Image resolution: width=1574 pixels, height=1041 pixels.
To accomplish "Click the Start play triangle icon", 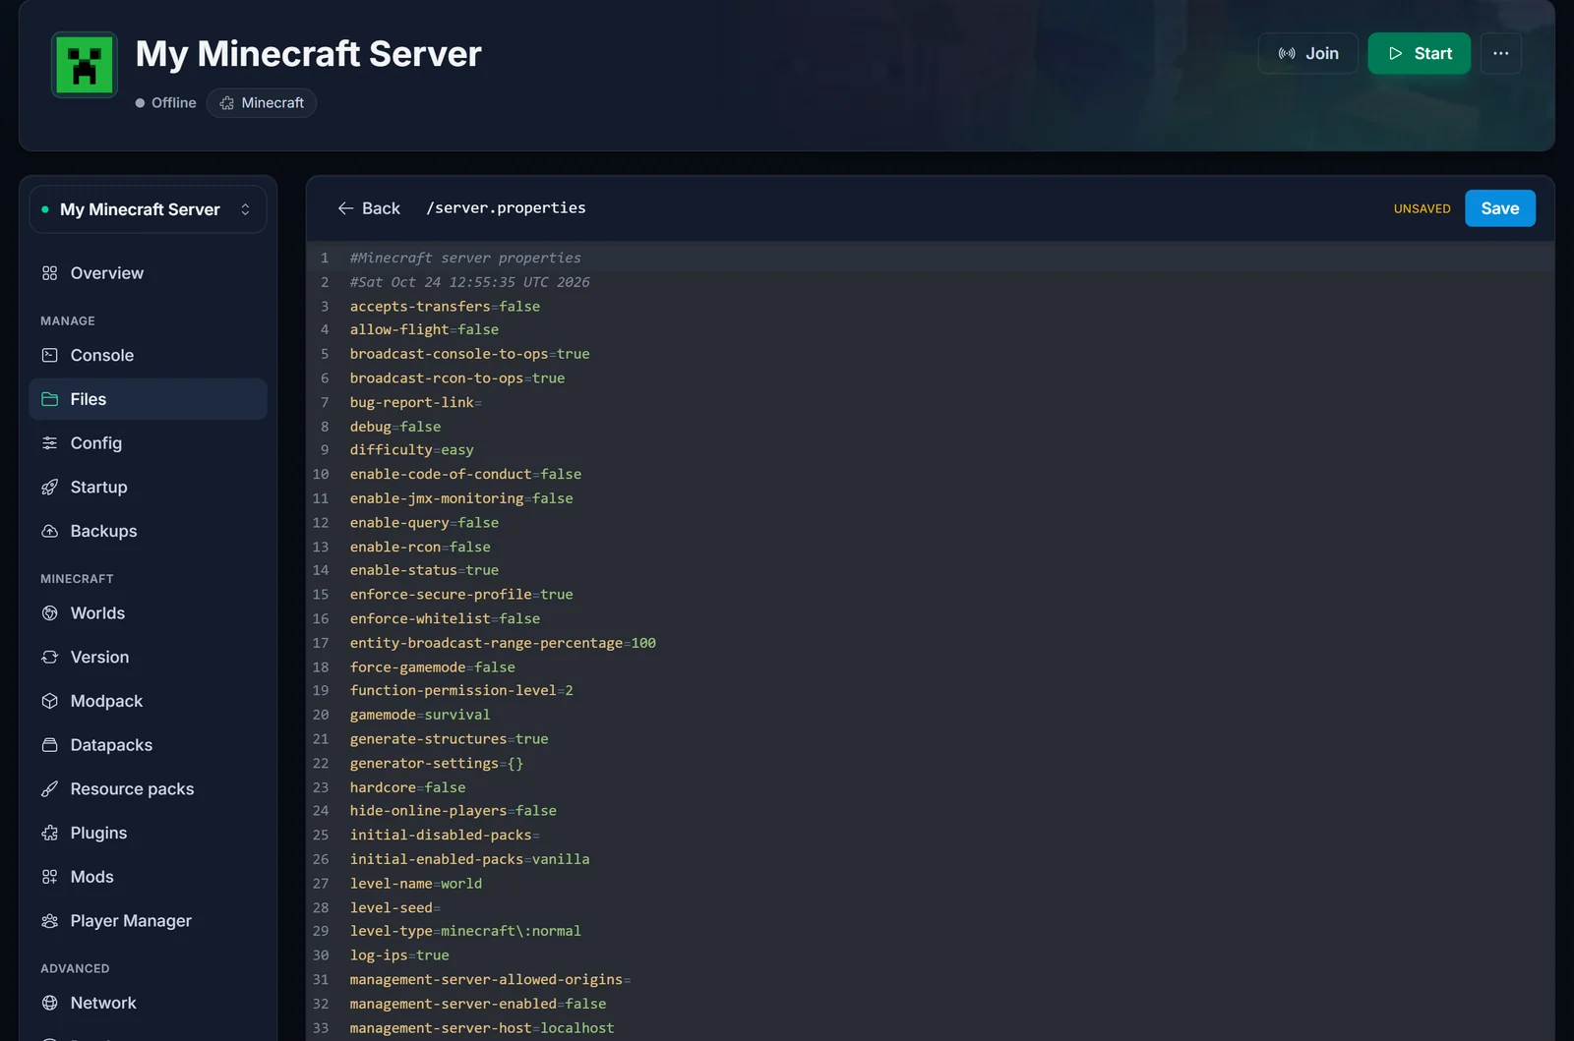I will coord(1395,54).
